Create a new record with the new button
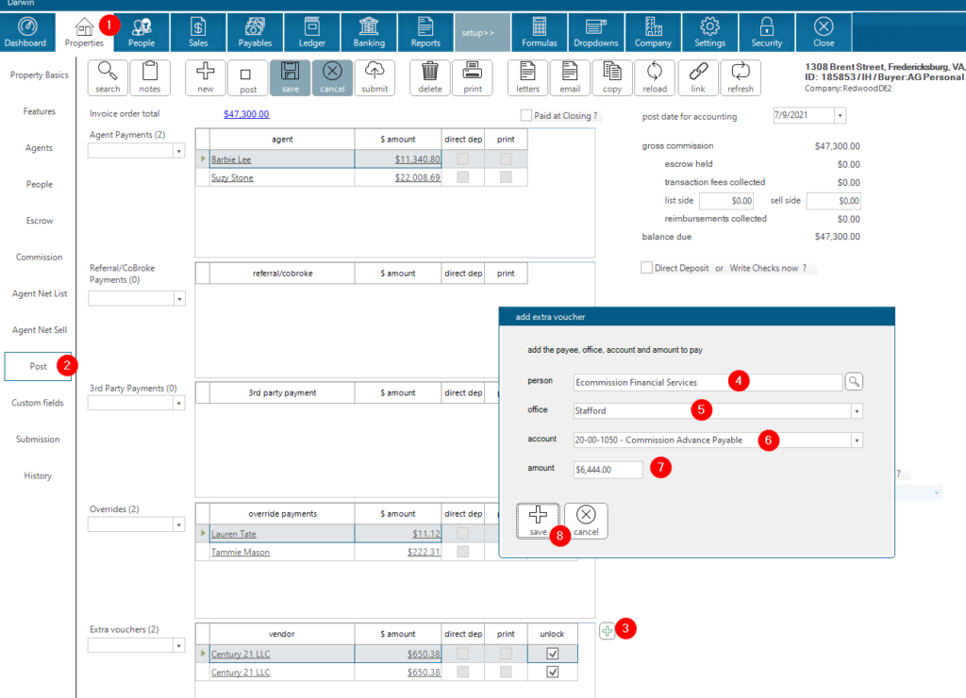Image resolution: width=966 pixels, height=698 pixels. (206, 77)
